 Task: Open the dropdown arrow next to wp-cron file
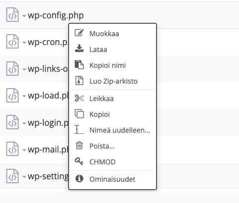click(x=24, y=43)
